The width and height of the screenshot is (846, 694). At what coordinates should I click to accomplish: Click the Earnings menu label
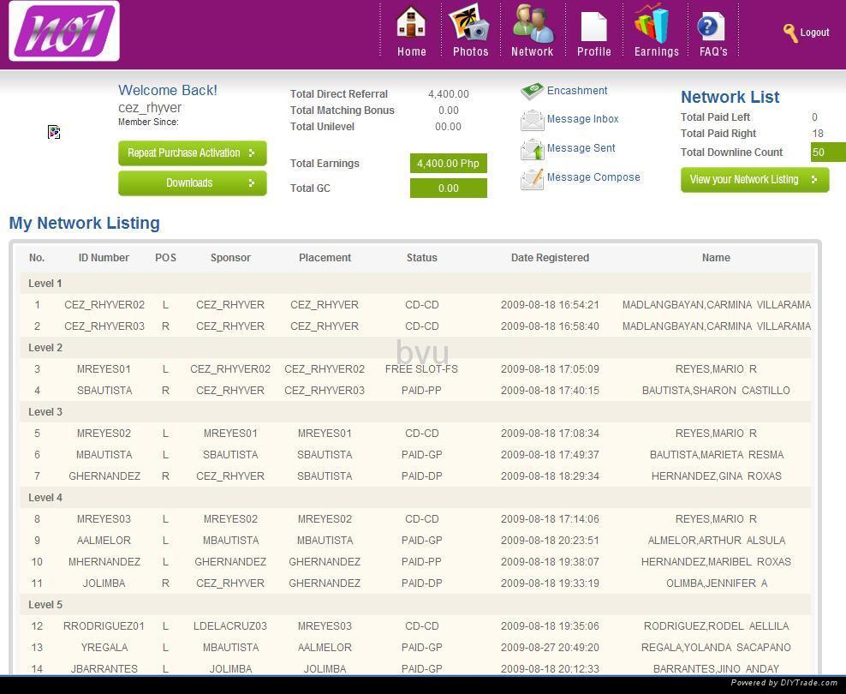(657, 51)
